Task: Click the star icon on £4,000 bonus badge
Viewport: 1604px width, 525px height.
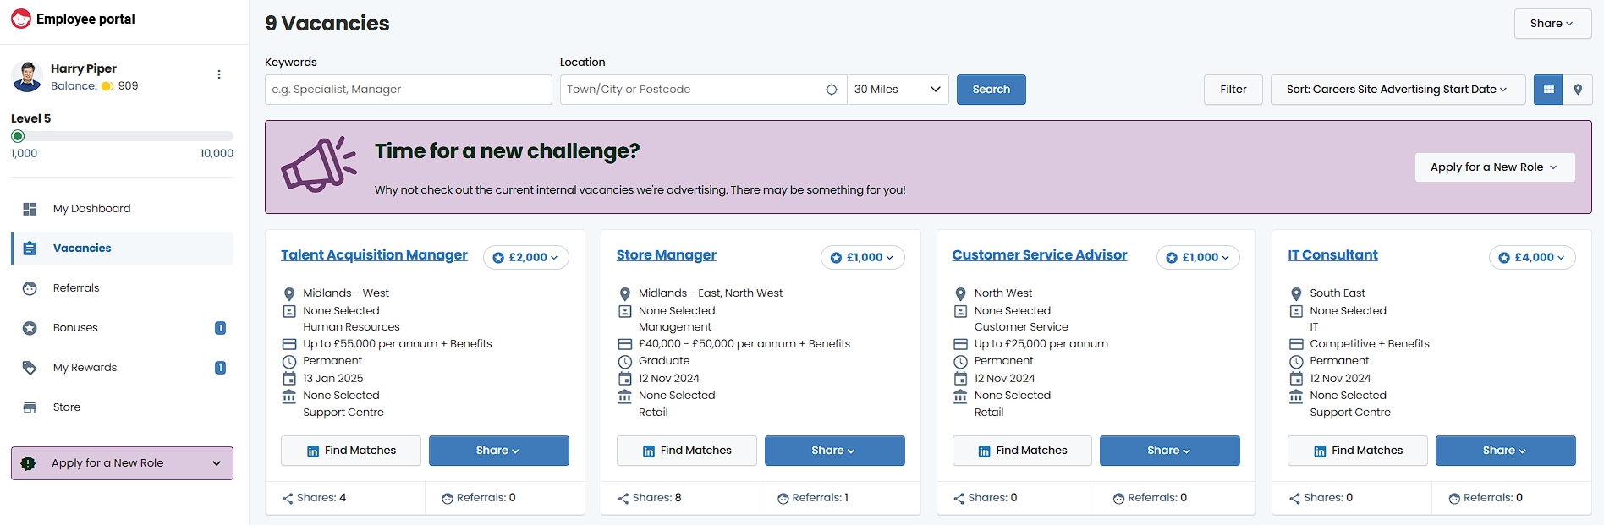Action: point(1504,258)
